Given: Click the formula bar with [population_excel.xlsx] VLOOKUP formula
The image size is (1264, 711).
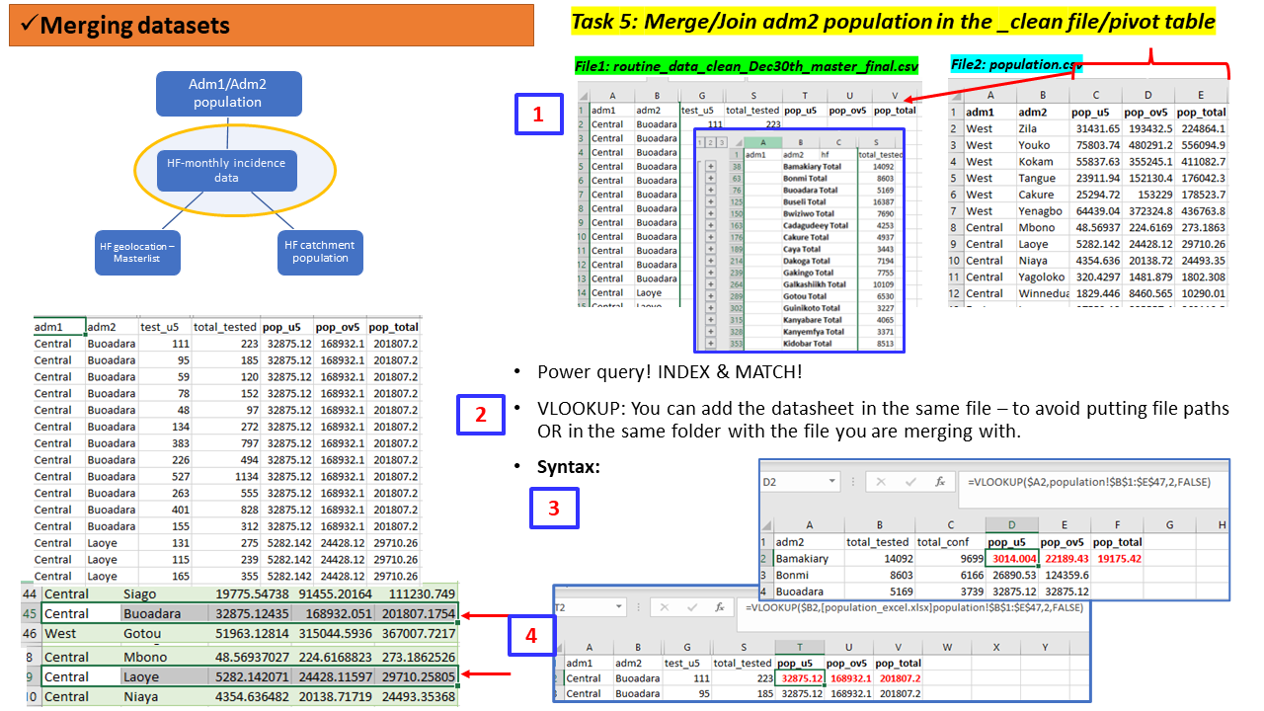Looking at the screenshot, I should tap(912, 616).
